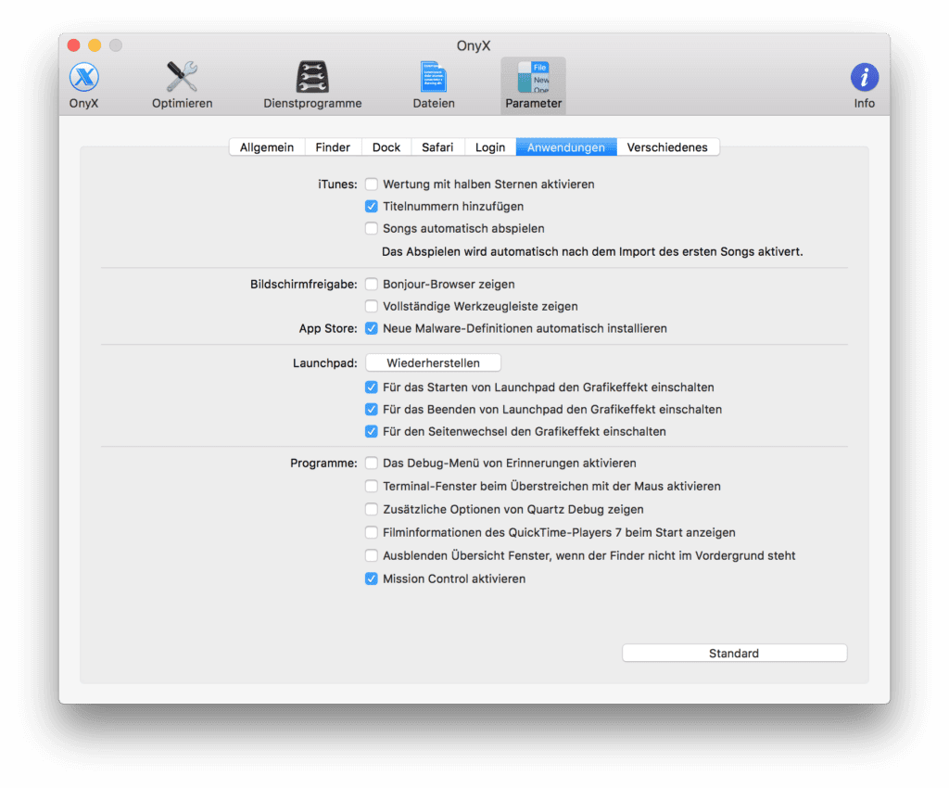Close the OnyX window
Image resolution: width=949 pixels, height=788 pixels.
74,45
